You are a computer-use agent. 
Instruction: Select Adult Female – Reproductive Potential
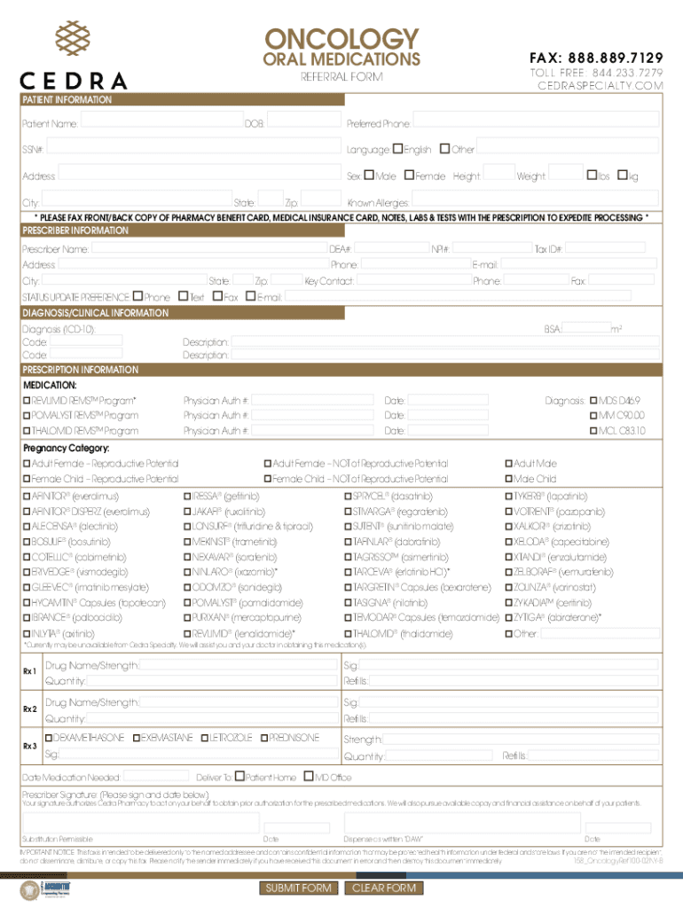pos(27,463)
